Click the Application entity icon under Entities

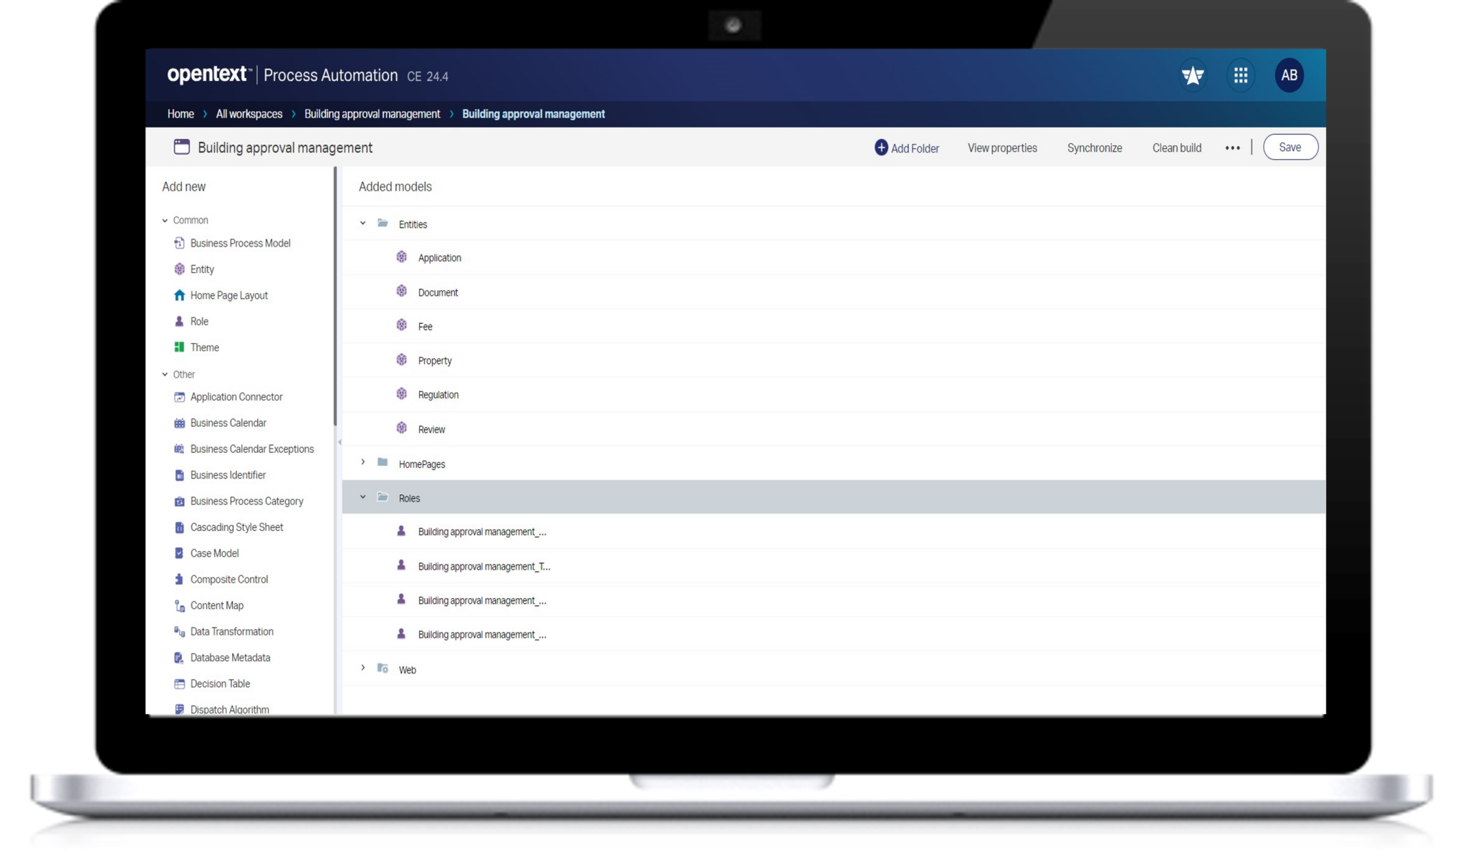pos(401,256)
